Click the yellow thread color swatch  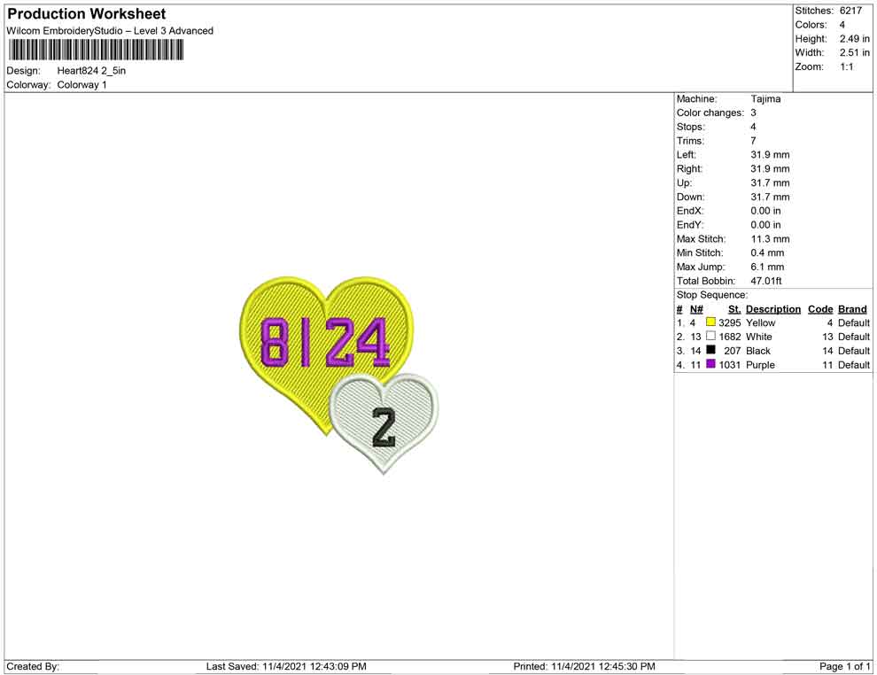click(x=710, y=322)
